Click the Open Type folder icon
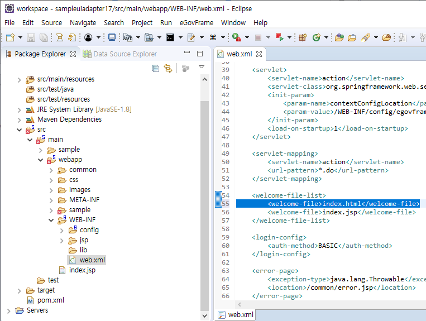Image resolution: width=426 pixels, height=321 pixels. (338, 37)
